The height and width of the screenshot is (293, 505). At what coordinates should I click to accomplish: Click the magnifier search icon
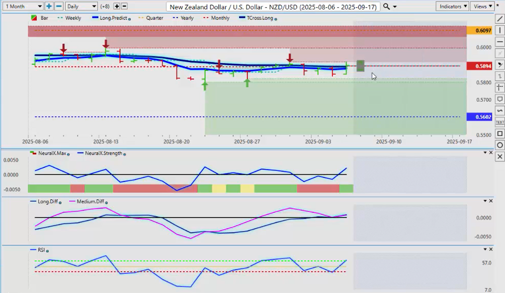[x=386, y=6]
